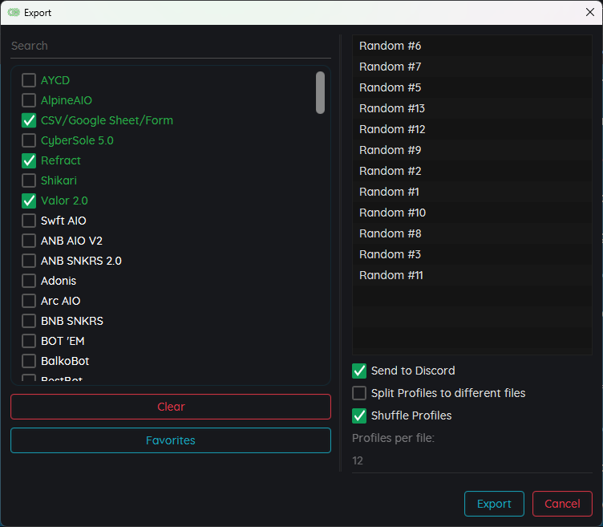Uncheck the Valor 2.0 option
The image size is (603, 527).
click(29, 201)
